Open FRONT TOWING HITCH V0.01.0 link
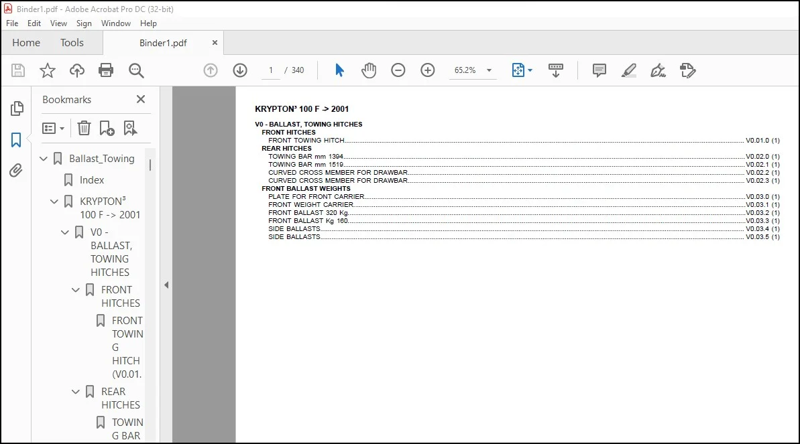This screenshot has height=444, width=800. (x=524, y=140)
